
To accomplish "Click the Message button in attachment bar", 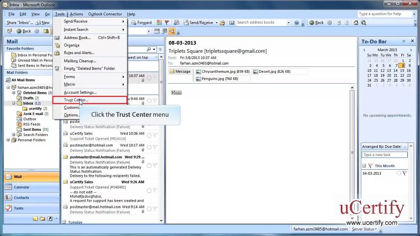I will coord(180,71).
